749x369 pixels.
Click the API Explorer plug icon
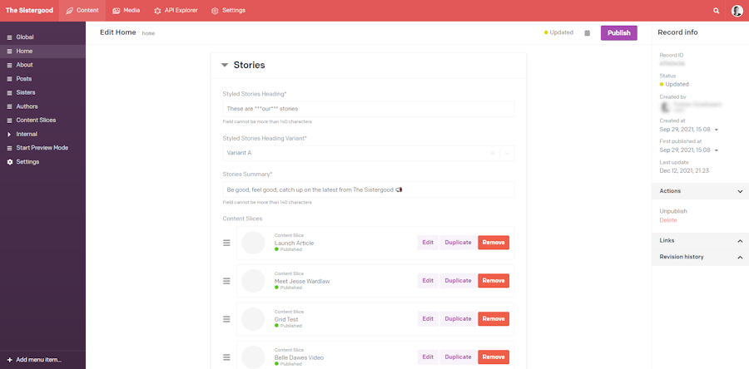(x=157, y=11)
